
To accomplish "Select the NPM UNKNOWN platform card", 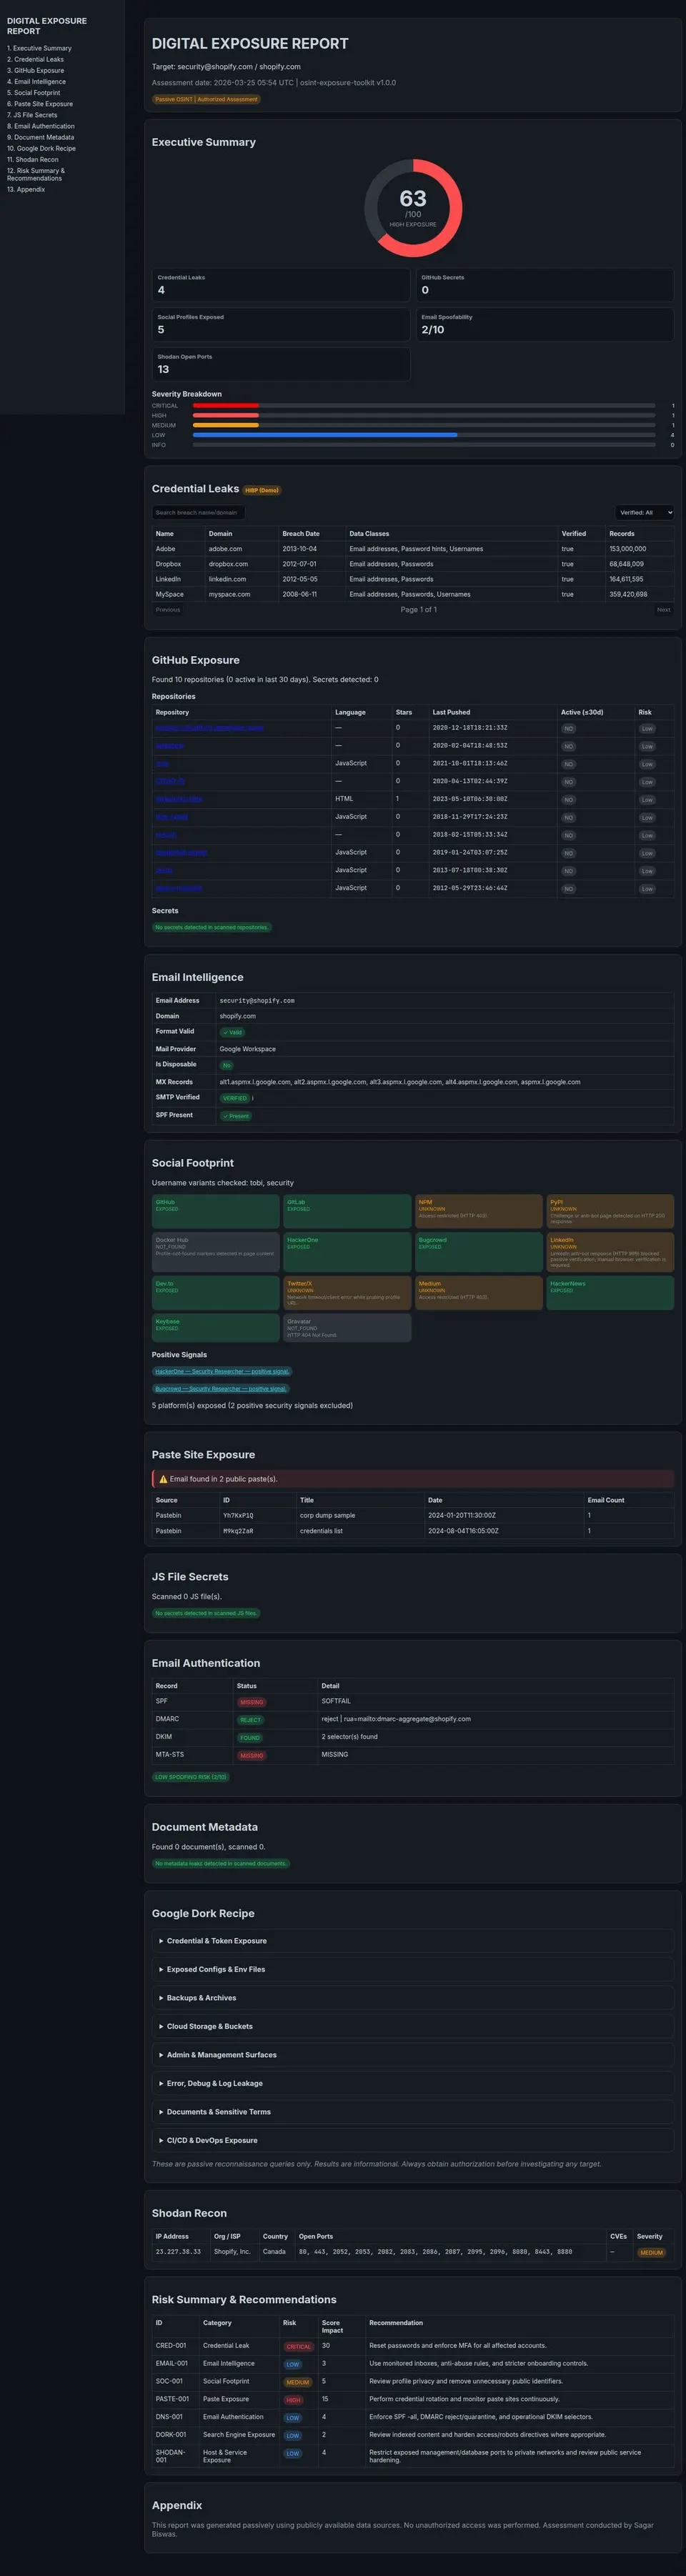I will point(479,1211).
